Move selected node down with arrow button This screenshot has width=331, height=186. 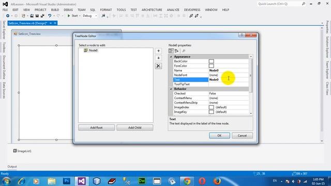[x=159, y=58]
